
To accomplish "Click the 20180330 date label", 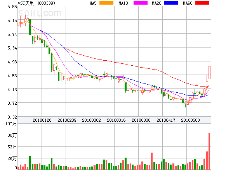I will pyautogui.click(x=141, y=120).
